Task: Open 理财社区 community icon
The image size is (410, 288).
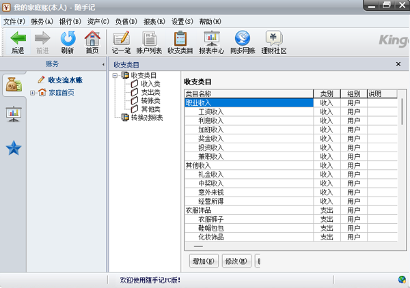Action: [273, 38]
